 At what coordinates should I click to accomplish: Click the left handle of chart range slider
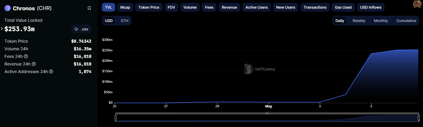tap(115, 118)
